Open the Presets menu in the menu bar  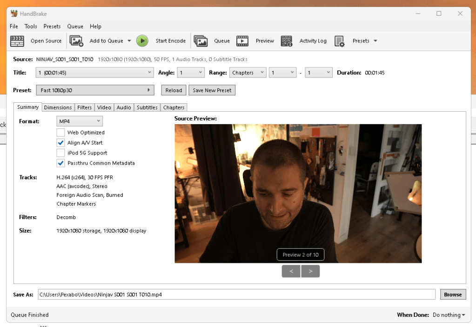pyautogui.click(x=52, y=27)
